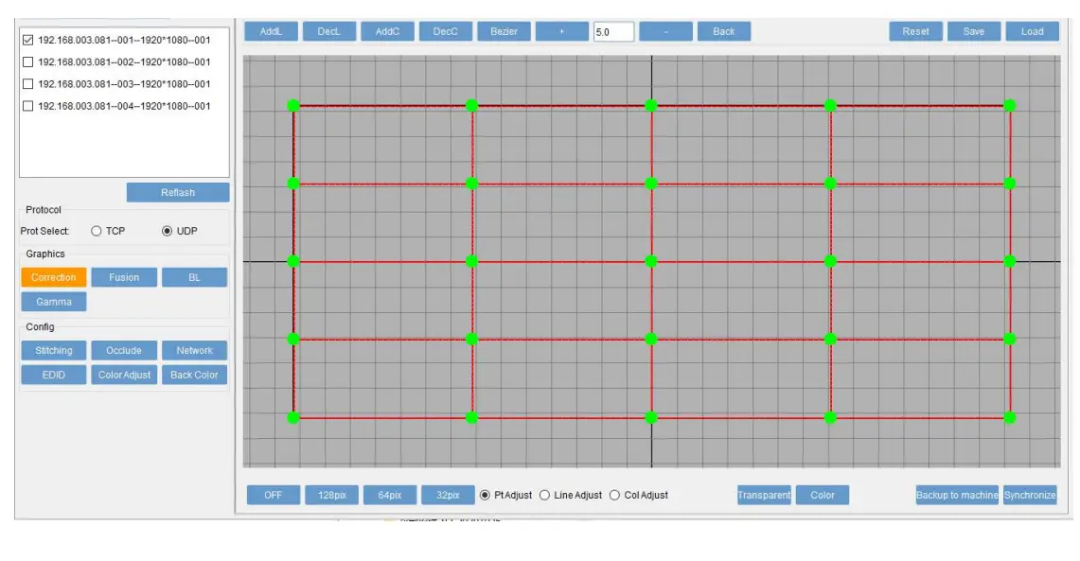Select the DecL tool in the toolbar

click(328, 30)
